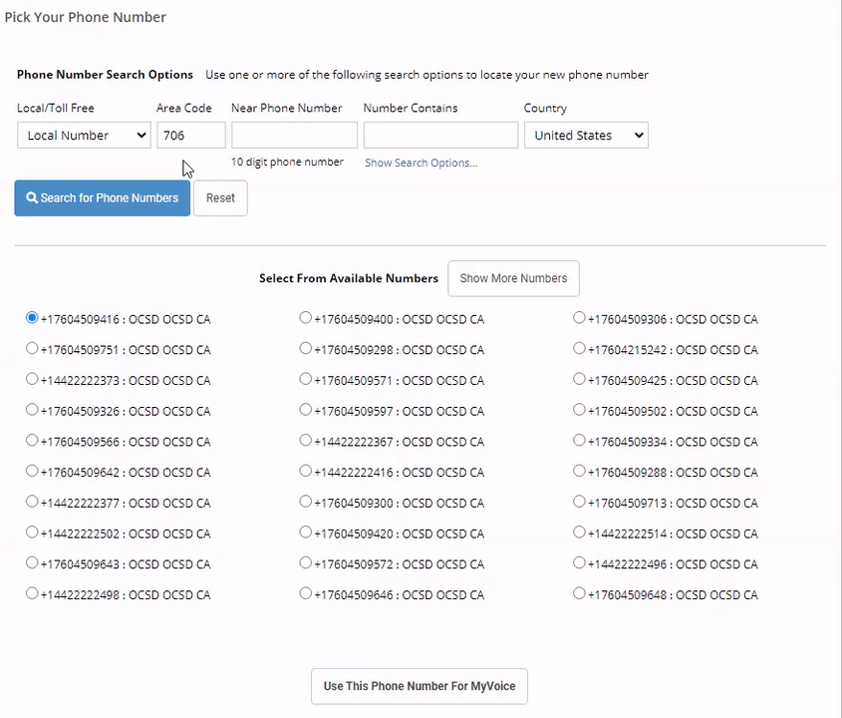The height and width of the screenshot is (718, 842).
Task: Pick the +17604509646 radio button
Action: [x=306, y=593]
